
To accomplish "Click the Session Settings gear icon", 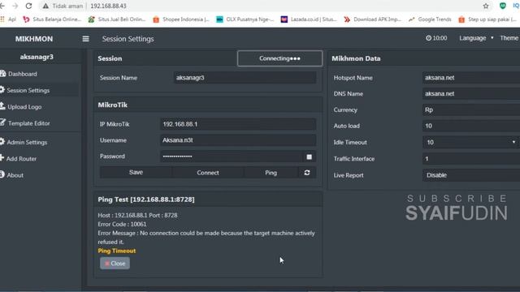I will [x=2, y=90].
